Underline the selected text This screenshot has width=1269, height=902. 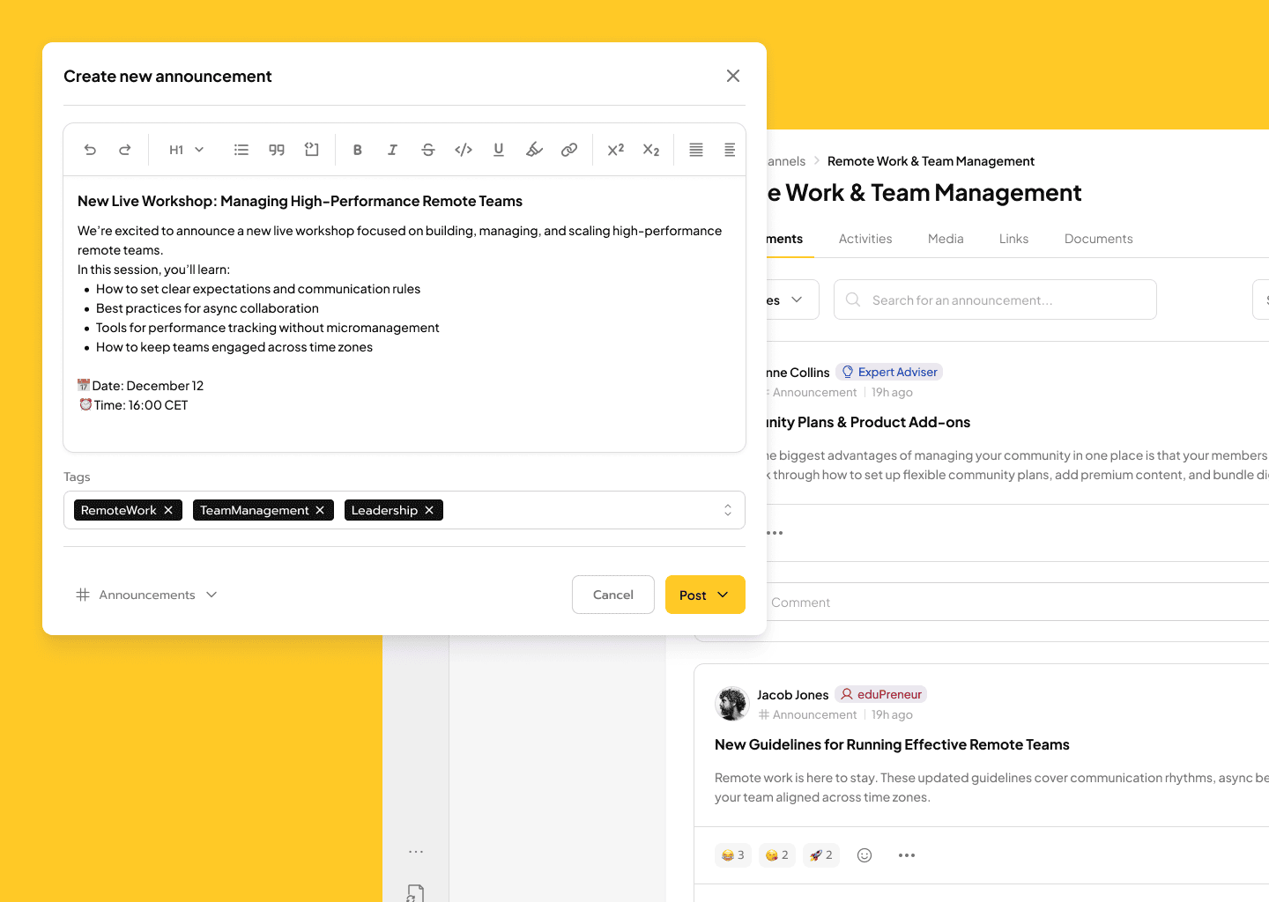[x=499, y=150]
